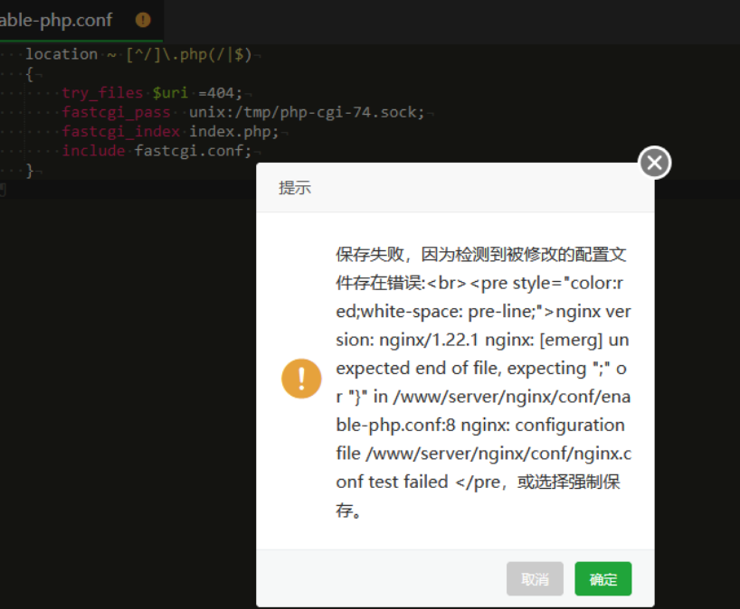
Task: Click the opening brace line in the editor
Action: tap(29, 74)
